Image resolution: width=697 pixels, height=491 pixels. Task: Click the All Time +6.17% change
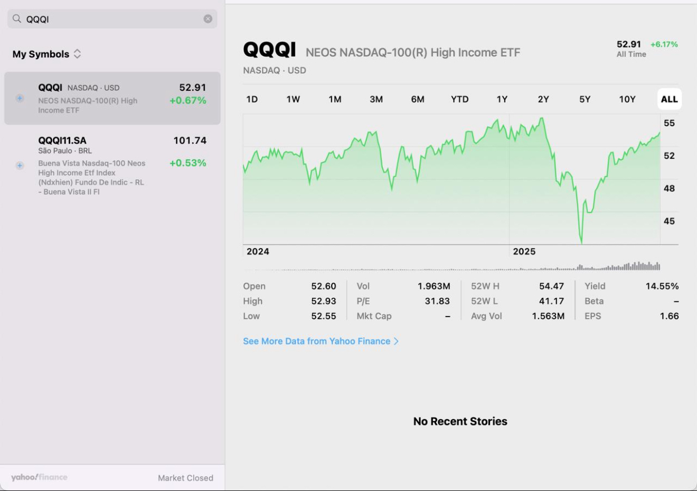664,44
